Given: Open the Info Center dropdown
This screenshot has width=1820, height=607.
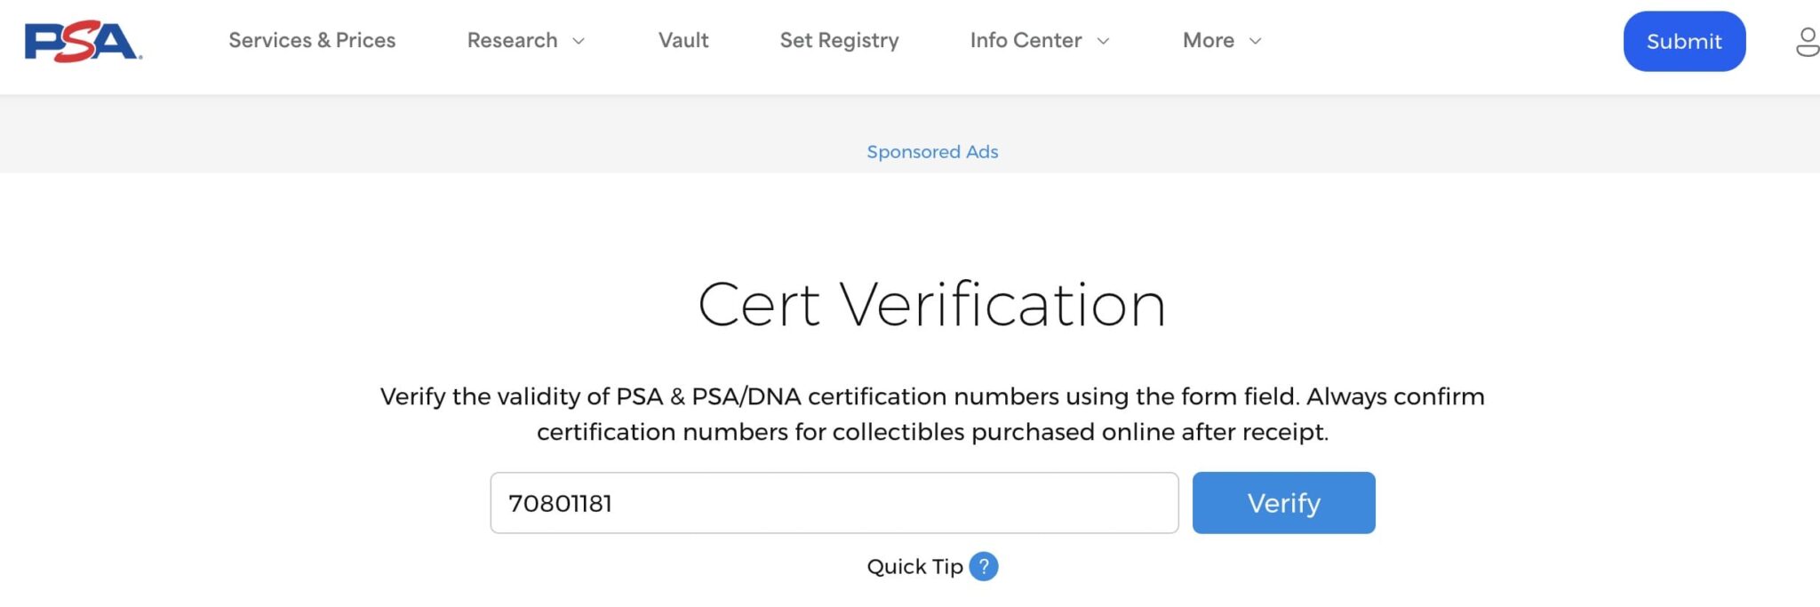Looking at the screenshot, I should [x=1038, y=40].
